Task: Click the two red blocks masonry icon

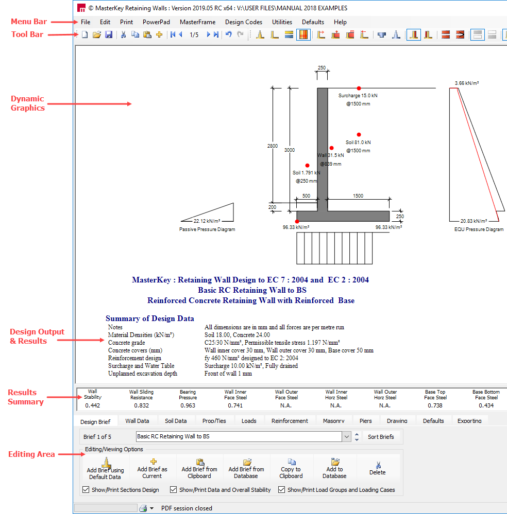Action: click(446, 34)
